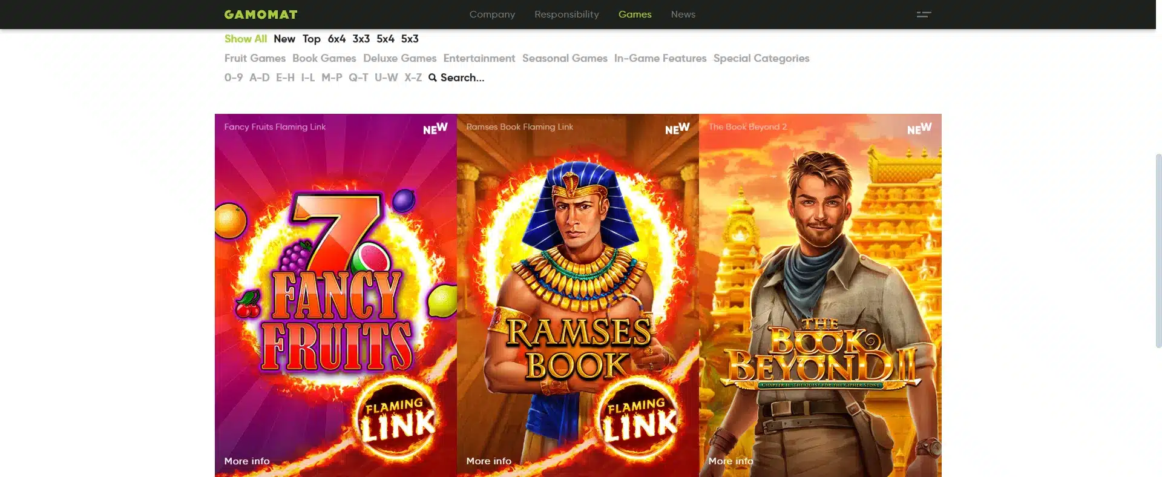
Task: Select the Show All filter
Action: tap(245, 39)
